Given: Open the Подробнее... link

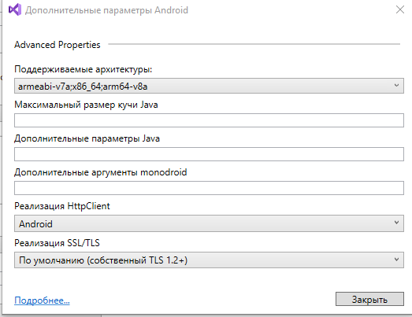Looking at the screenshot, I should (42, 300).
